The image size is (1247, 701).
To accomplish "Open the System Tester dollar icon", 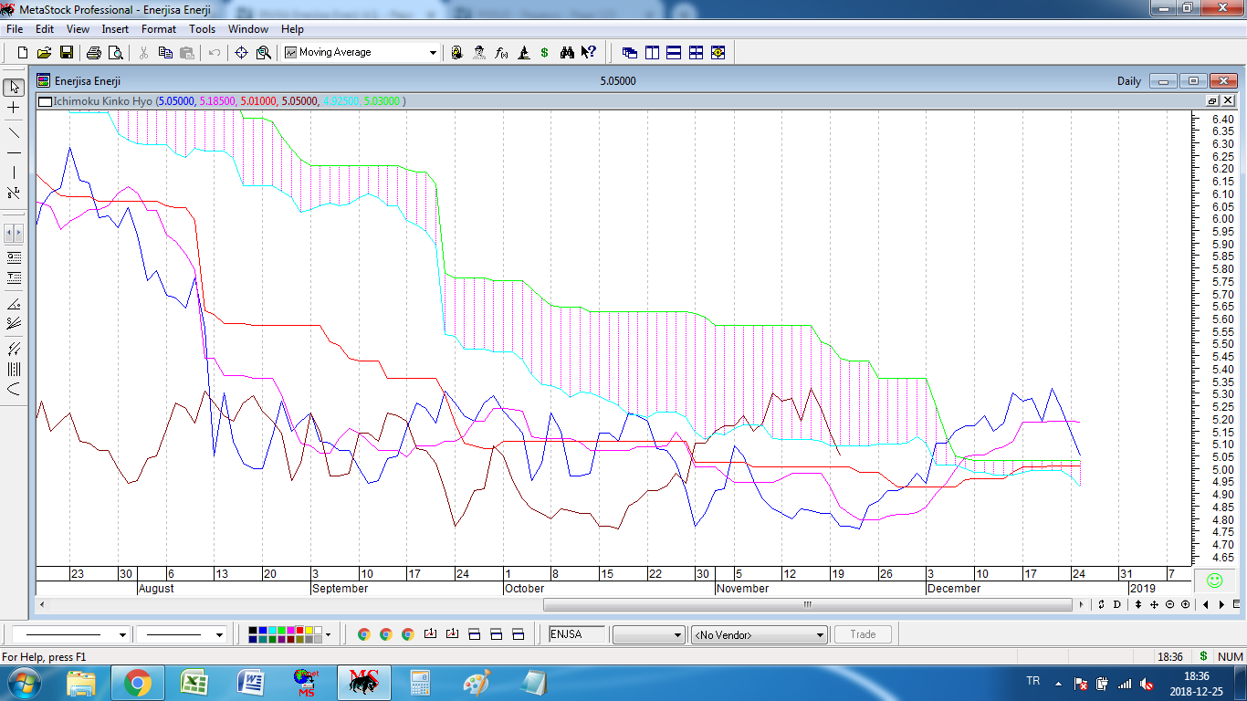I will click(x=545, y=53).
